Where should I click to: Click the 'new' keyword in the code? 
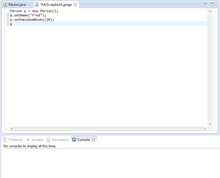(35, 11)
